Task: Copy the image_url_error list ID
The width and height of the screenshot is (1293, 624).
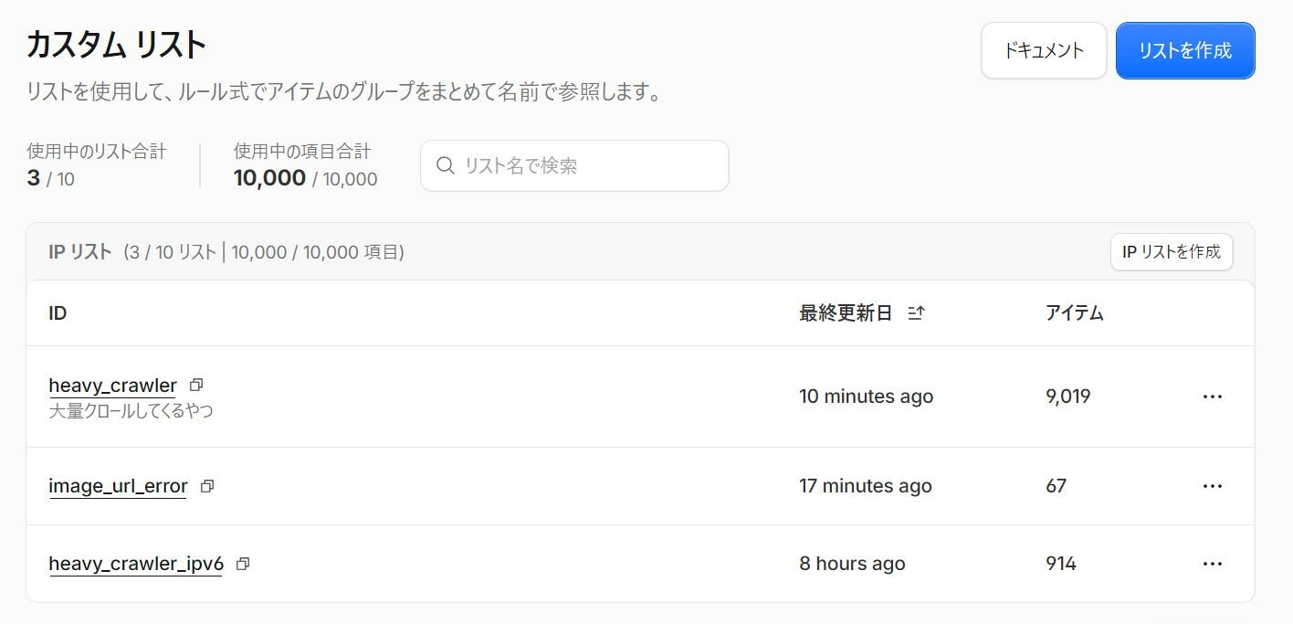Action: (x=207, y=486)
